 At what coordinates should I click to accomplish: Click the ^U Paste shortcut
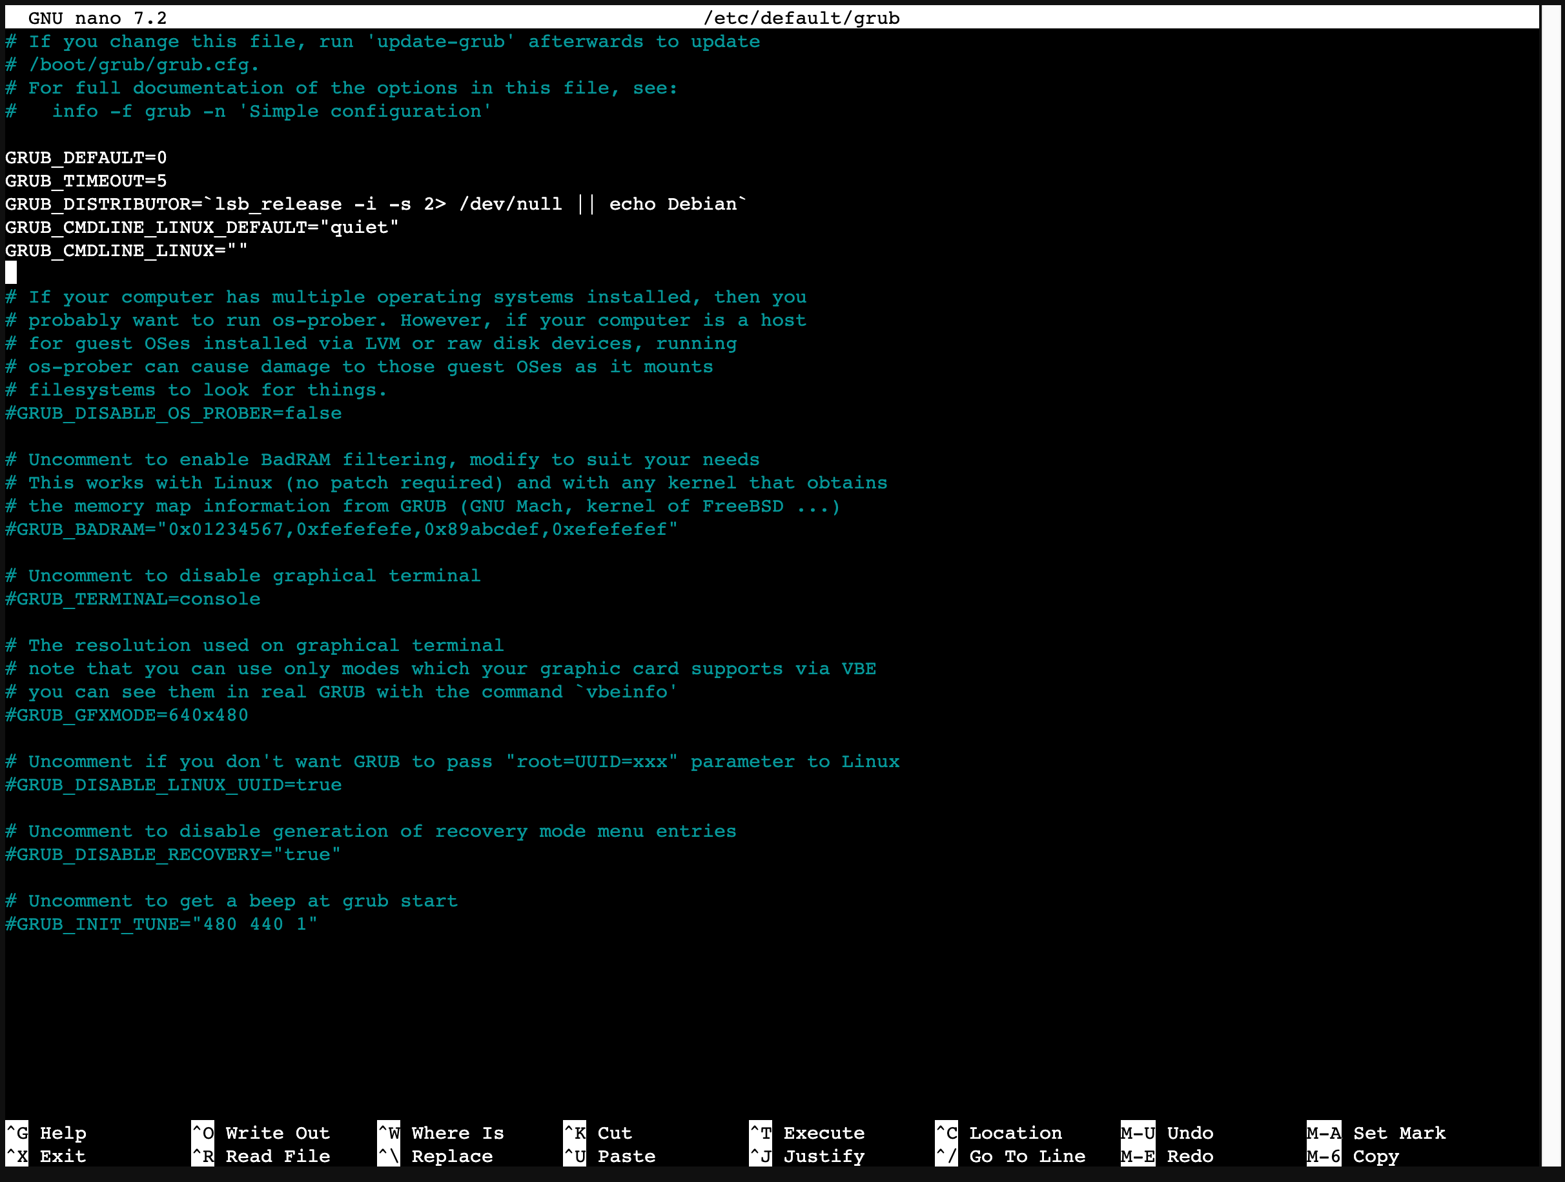point(609,1156)
